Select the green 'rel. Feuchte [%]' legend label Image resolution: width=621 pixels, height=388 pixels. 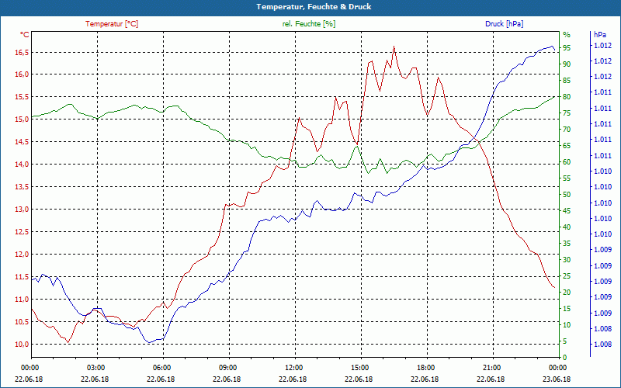[309, 24]
